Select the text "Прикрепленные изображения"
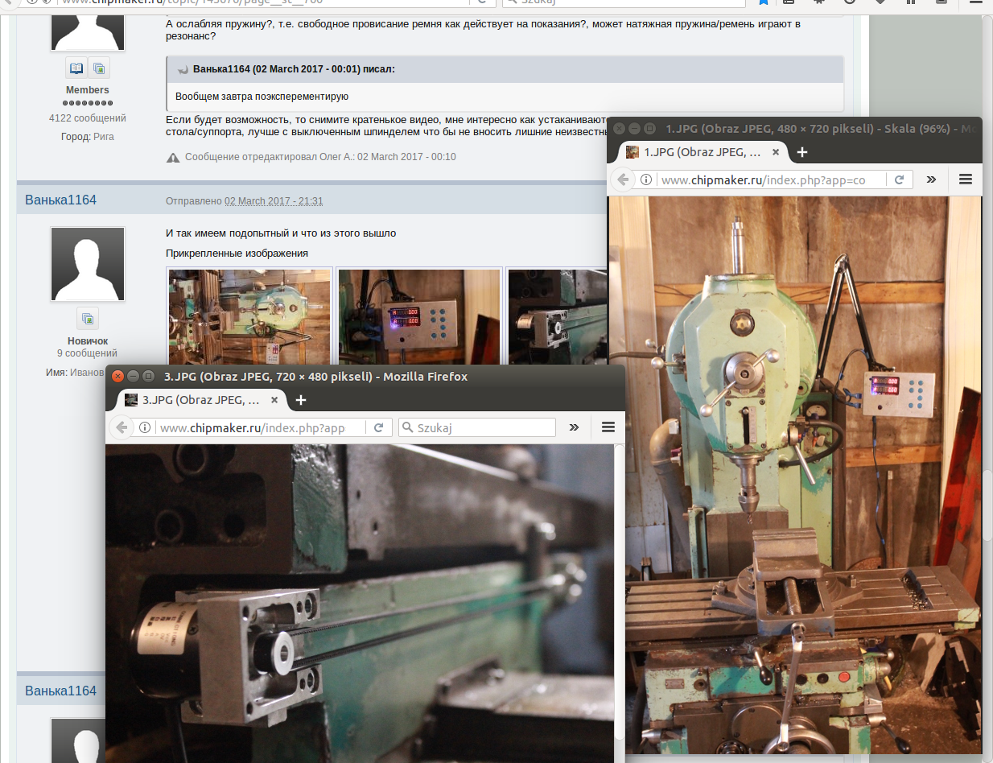 coord(237,254)
